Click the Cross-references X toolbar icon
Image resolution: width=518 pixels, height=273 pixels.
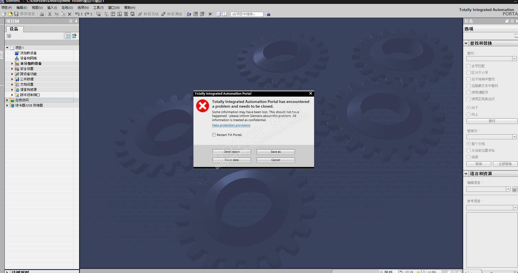[210, 14]
